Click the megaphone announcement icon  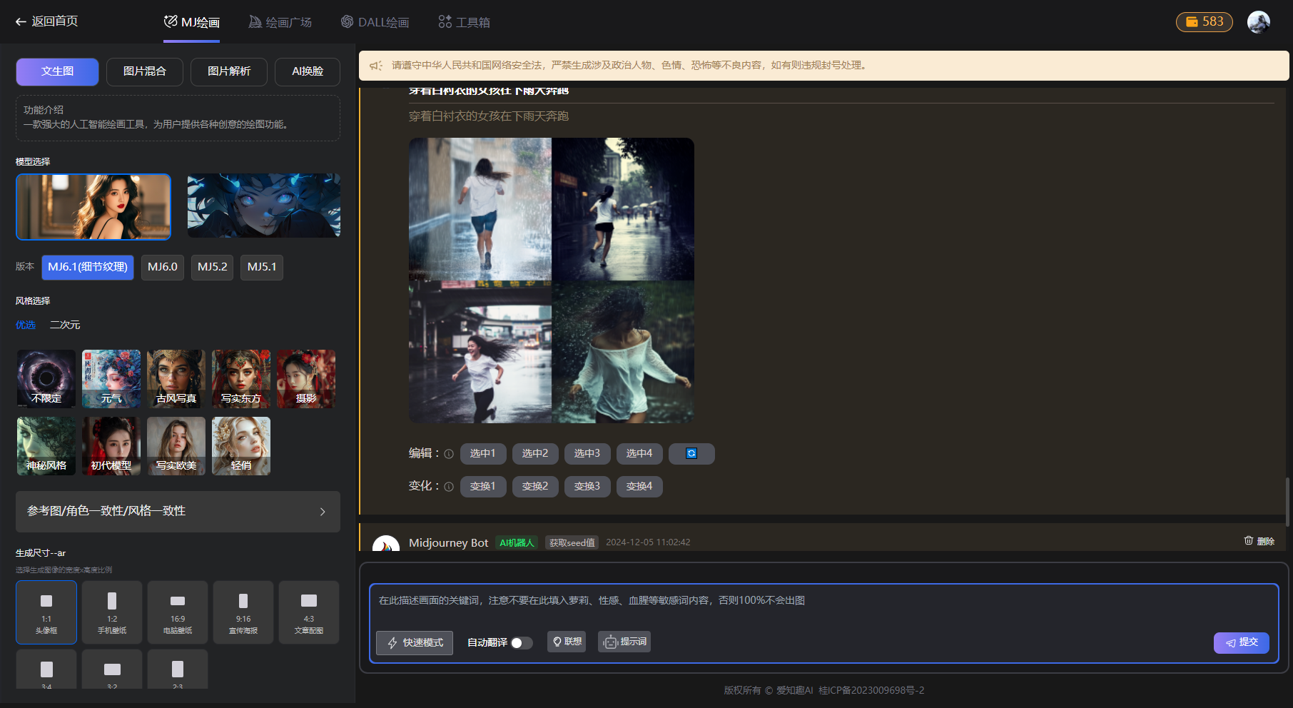(376, 66)
